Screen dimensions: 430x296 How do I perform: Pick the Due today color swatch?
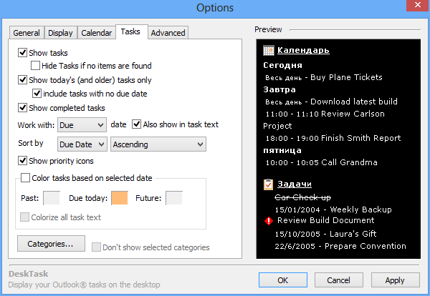click(x=119, y=197)
